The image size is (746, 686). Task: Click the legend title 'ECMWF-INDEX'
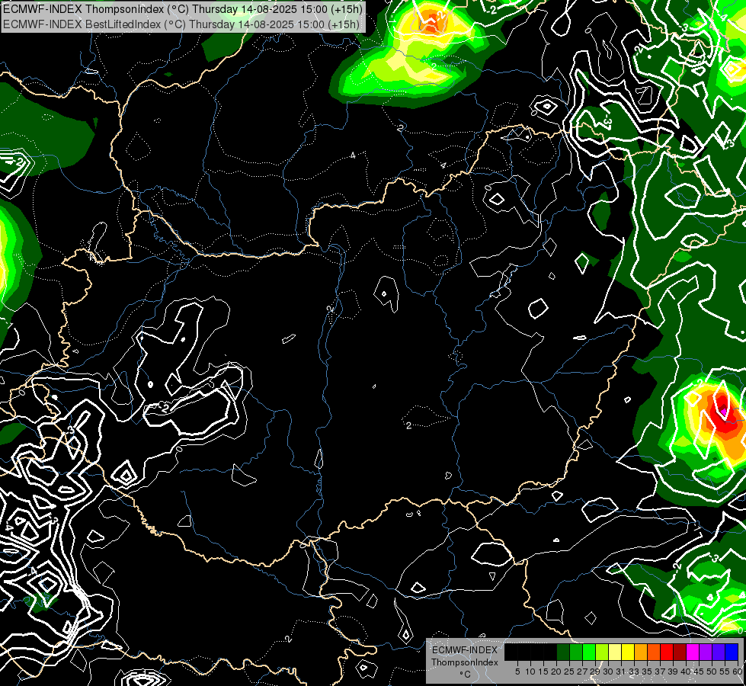(465, 650)
